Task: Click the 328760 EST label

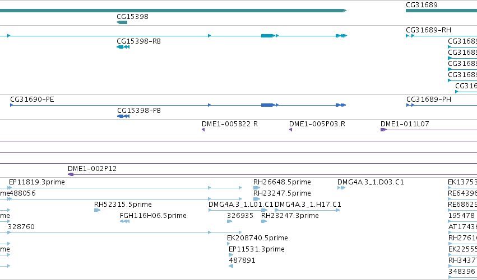Action: (21, 226)
